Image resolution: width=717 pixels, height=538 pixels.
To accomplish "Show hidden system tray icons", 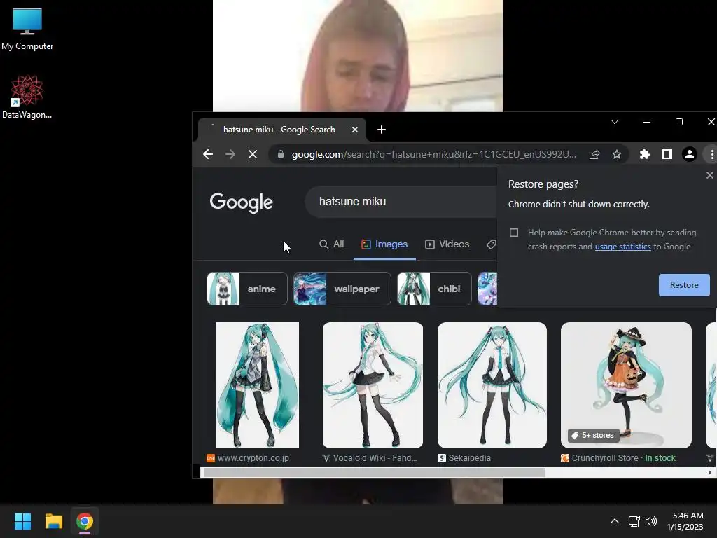I will [x=615, y=521].
